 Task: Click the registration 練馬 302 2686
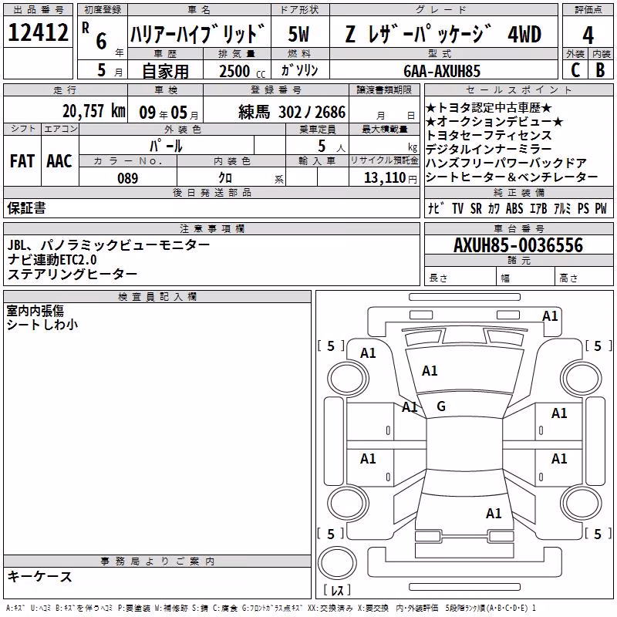tap(292, 113)
